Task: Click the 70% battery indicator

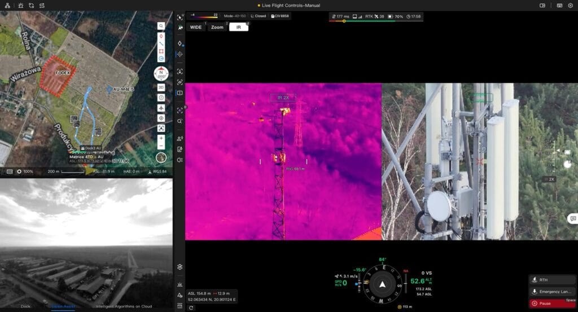Action: coord(395,16)
